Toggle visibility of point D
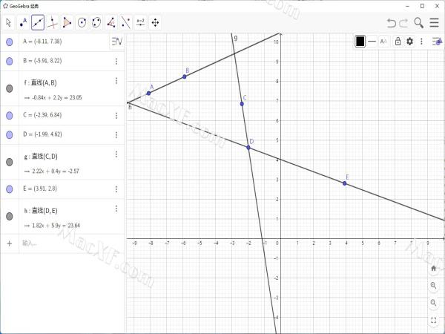 click(x=10, y=134)
